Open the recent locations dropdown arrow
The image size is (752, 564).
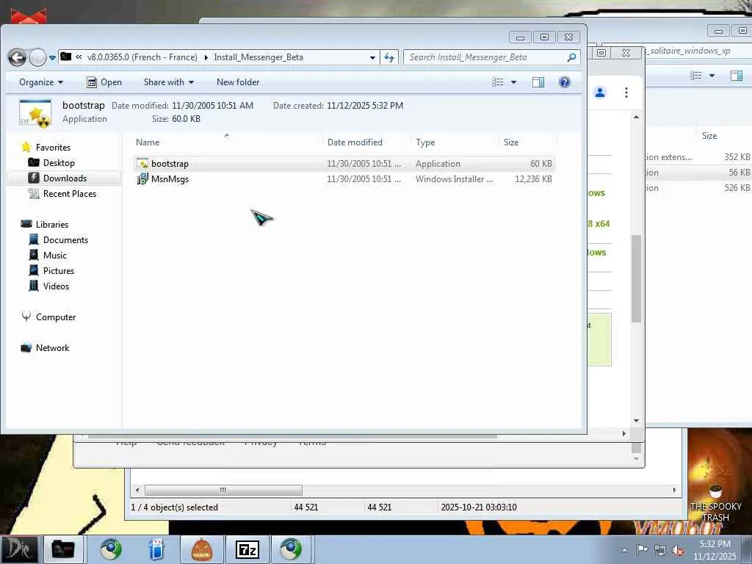(x=52, y=58)
